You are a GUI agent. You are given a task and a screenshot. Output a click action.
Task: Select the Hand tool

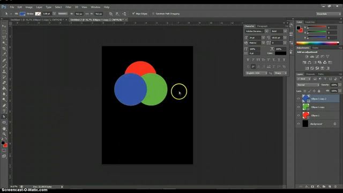click(4, 129)
